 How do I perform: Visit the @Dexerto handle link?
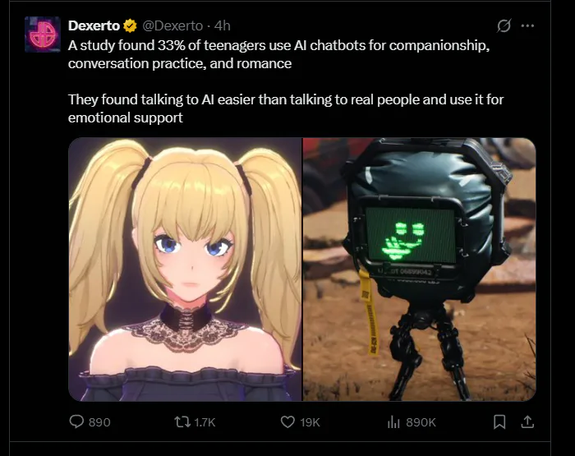coord(172,25)
